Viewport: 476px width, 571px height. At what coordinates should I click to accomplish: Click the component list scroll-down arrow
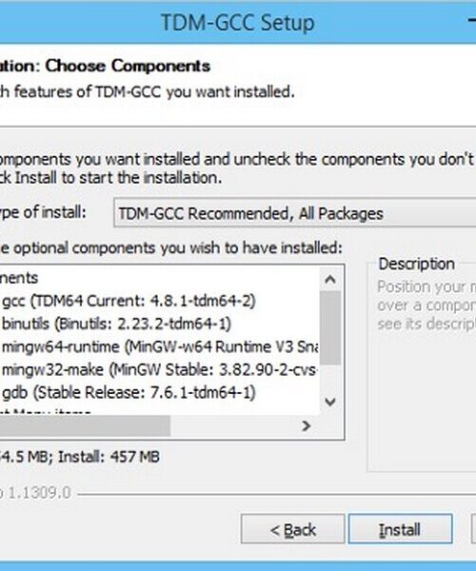pos(330,402)
